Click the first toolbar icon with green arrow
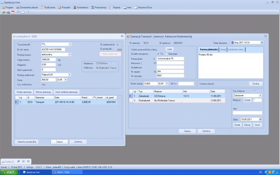This screenshot has width=280, height=175. click(x=4, y=12)
